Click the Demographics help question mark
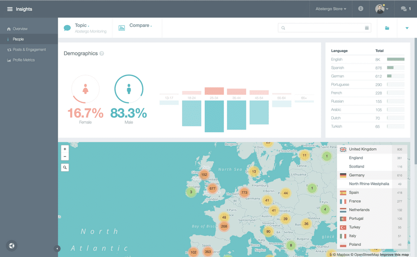417x257 pixels. point(102,54)
